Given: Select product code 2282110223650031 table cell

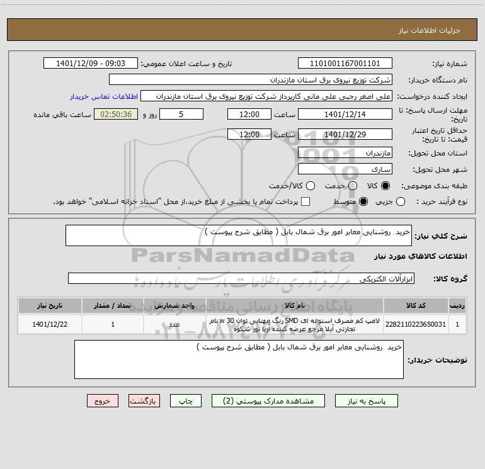Looking at the screenshot, I should pos(416,324).
